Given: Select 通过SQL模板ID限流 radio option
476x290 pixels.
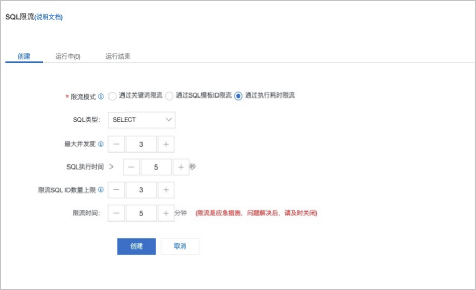Looking at the screenshot, I should tap(169, 96).
